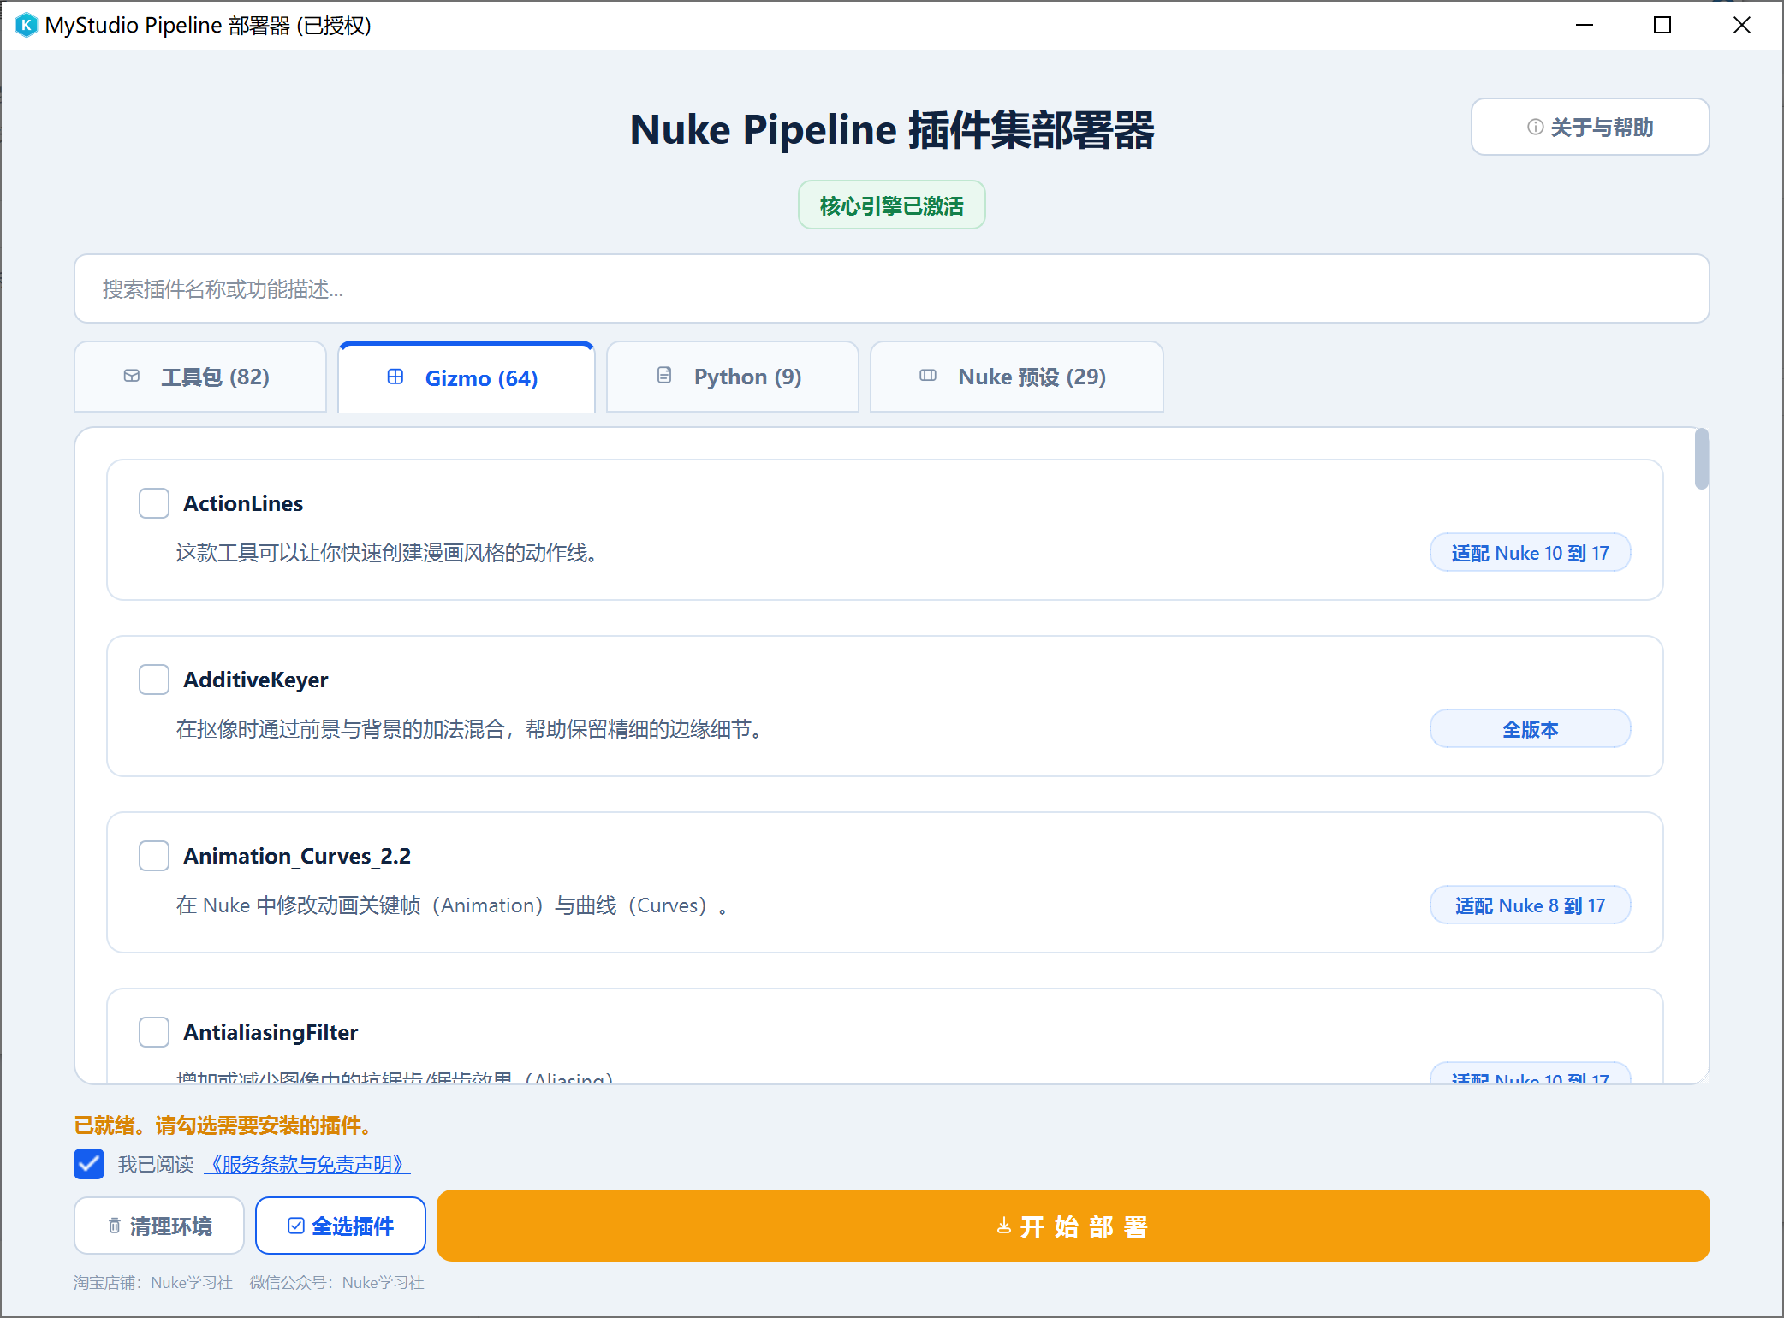The width and height of the screenshot is (1784, 1318).
Task: Click the info icon in 关于与帮助 button
Action: (1535, 128)
